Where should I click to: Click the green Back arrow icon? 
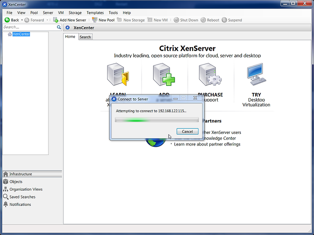pyautogui.click(x=7, y=20)
